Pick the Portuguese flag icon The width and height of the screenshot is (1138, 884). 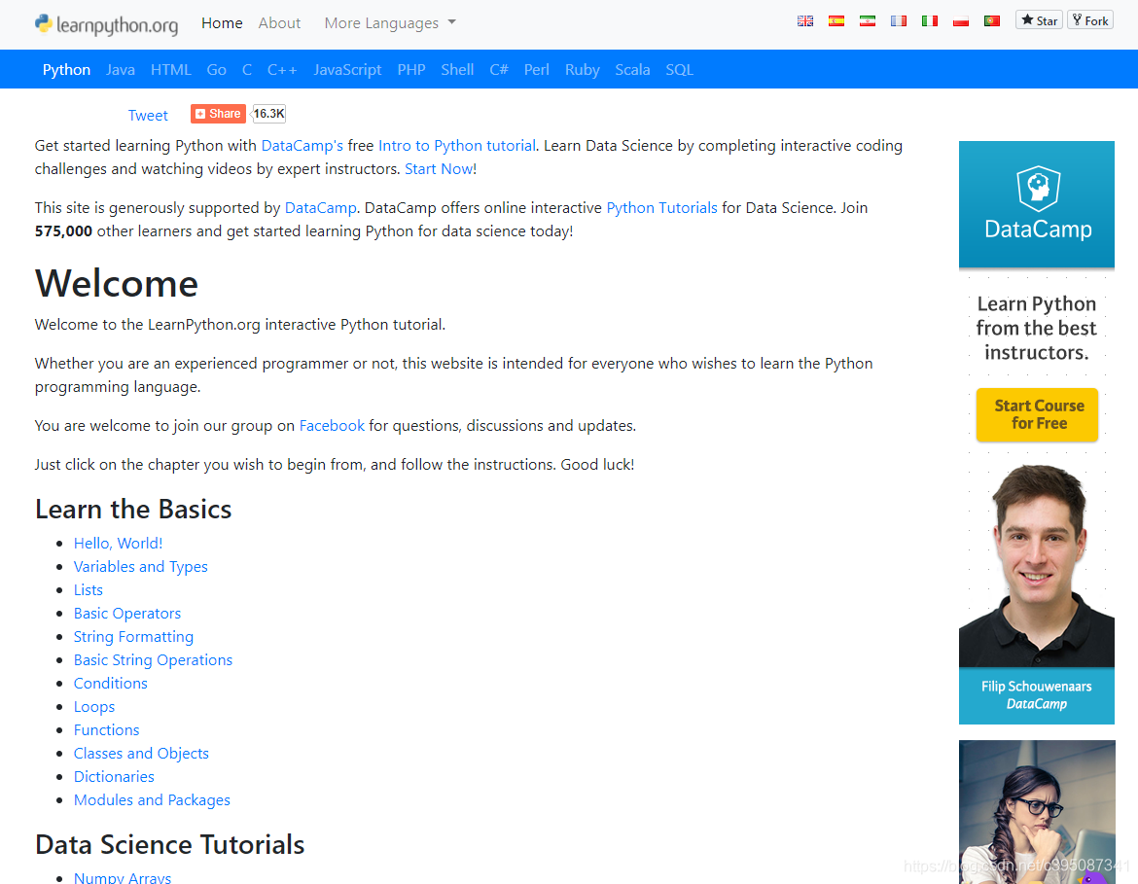pos(992,21)
